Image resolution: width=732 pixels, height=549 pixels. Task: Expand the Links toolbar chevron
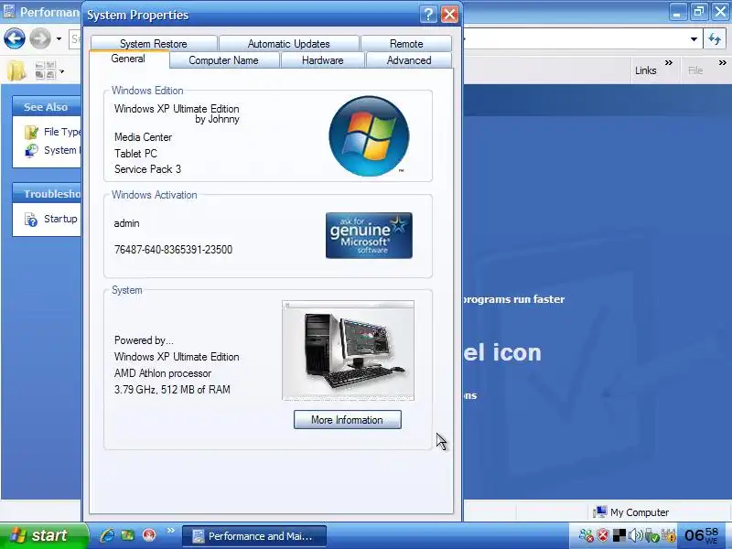(669, 62)
